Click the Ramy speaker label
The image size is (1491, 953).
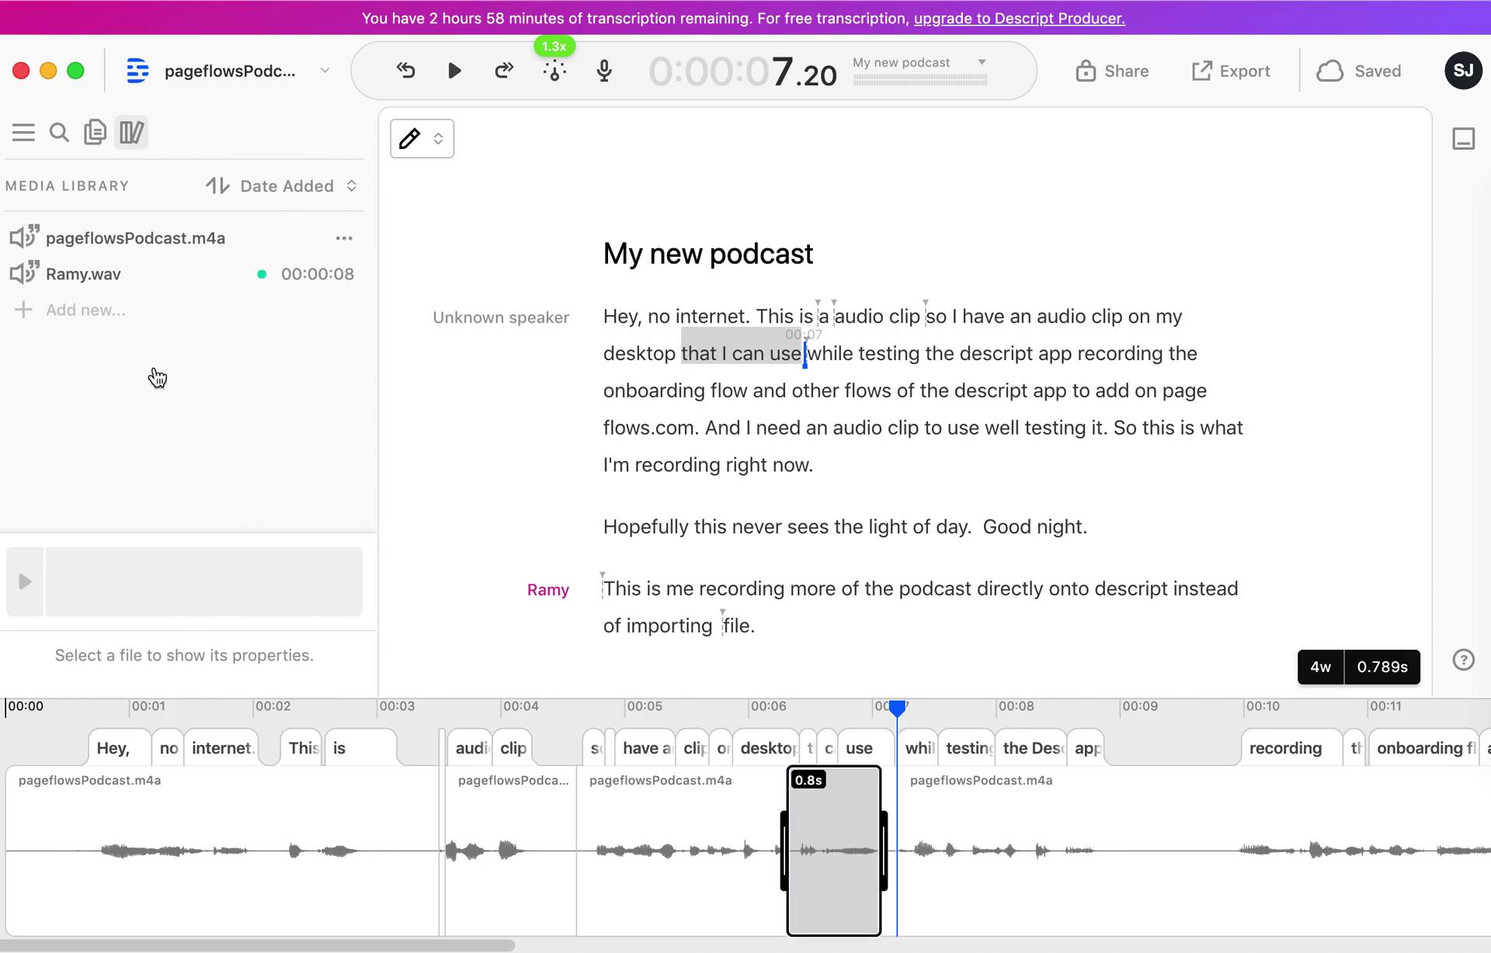pos(547,590)
